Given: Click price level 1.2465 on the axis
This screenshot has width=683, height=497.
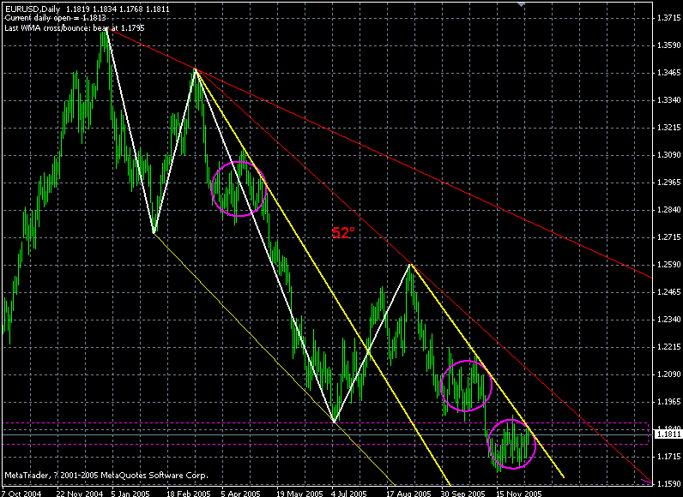Looking at the screenshot, I should click(x=668, y=291).
